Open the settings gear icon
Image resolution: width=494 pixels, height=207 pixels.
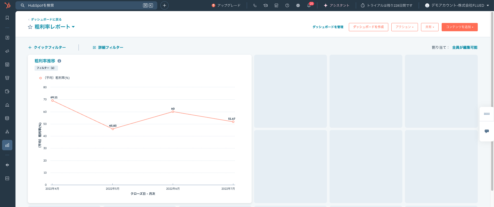tap(298, 5)
